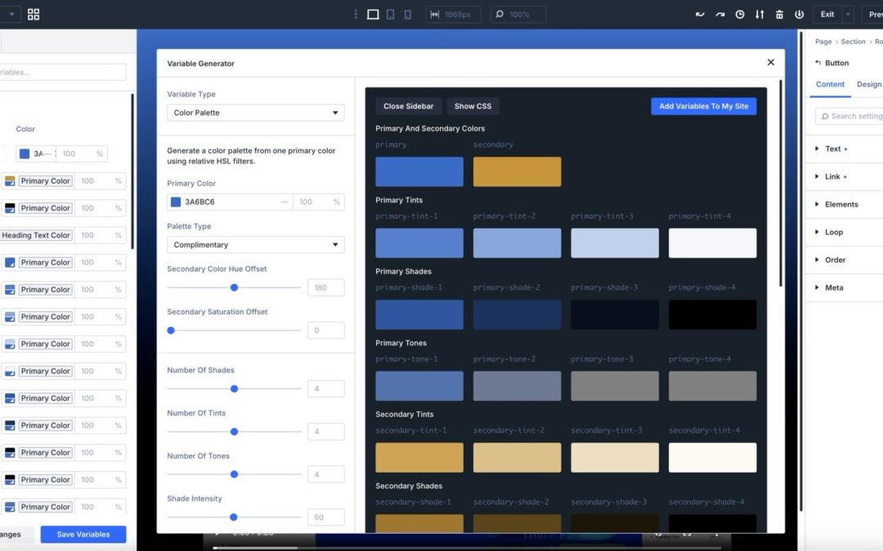This screenshot has height=551, width=883.
Task: Click the primary-shade-1 swatch
Action: [x=419, y=314]
